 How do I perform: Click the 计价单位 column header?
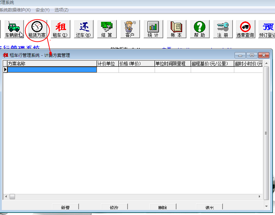(108, 64)
